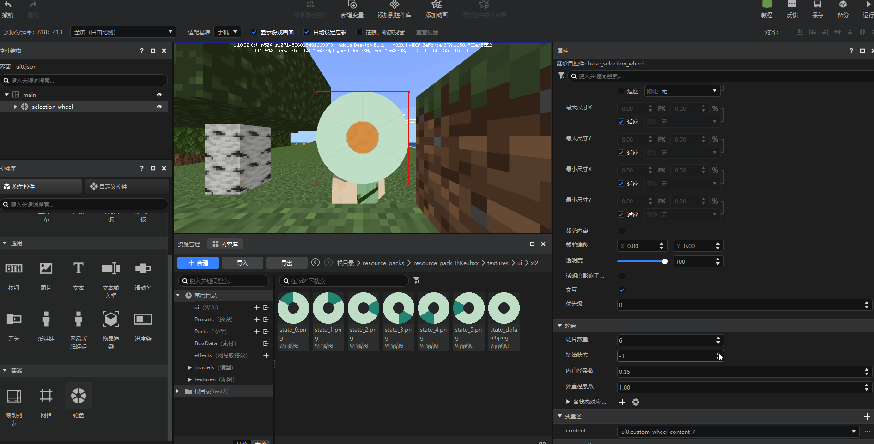Click the 导出 button
The image size is (874, 444).
coord(287,263)
